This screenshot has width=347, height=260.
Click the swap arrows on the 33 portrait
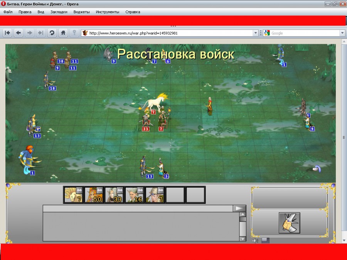pyautogui.click(x=120, y=190)
